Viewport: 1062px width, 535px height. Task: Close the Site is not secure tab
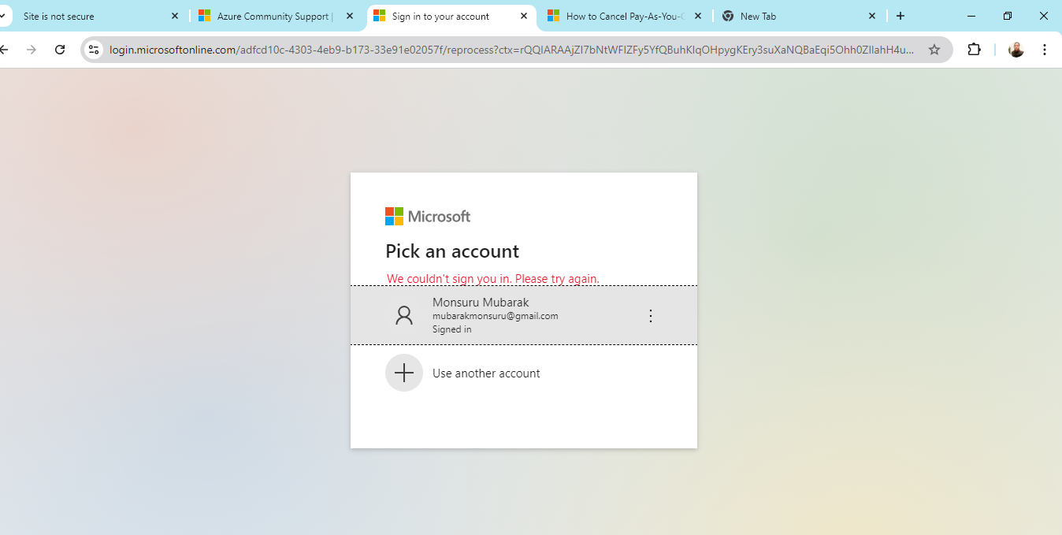coord(175,16)
